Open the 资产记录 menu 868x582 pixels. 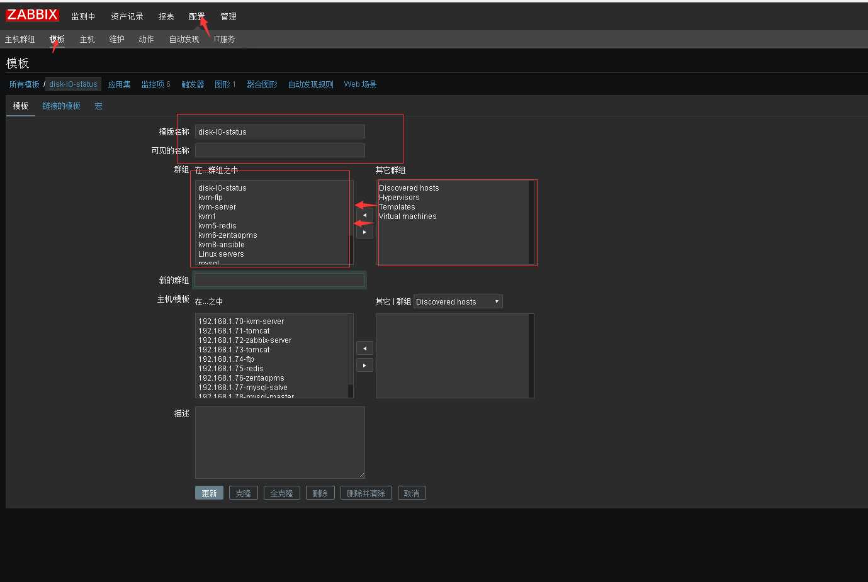[127, 16]
